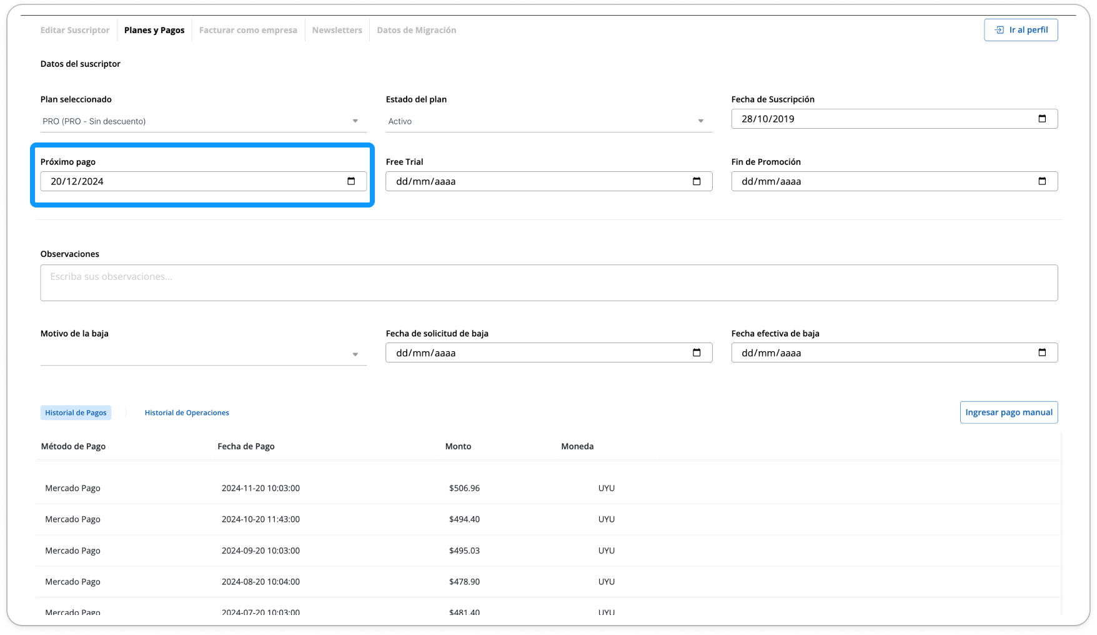Open the Facturar como empresa tab
This screenshot has height=635, width=1097.
click(248, 30)
